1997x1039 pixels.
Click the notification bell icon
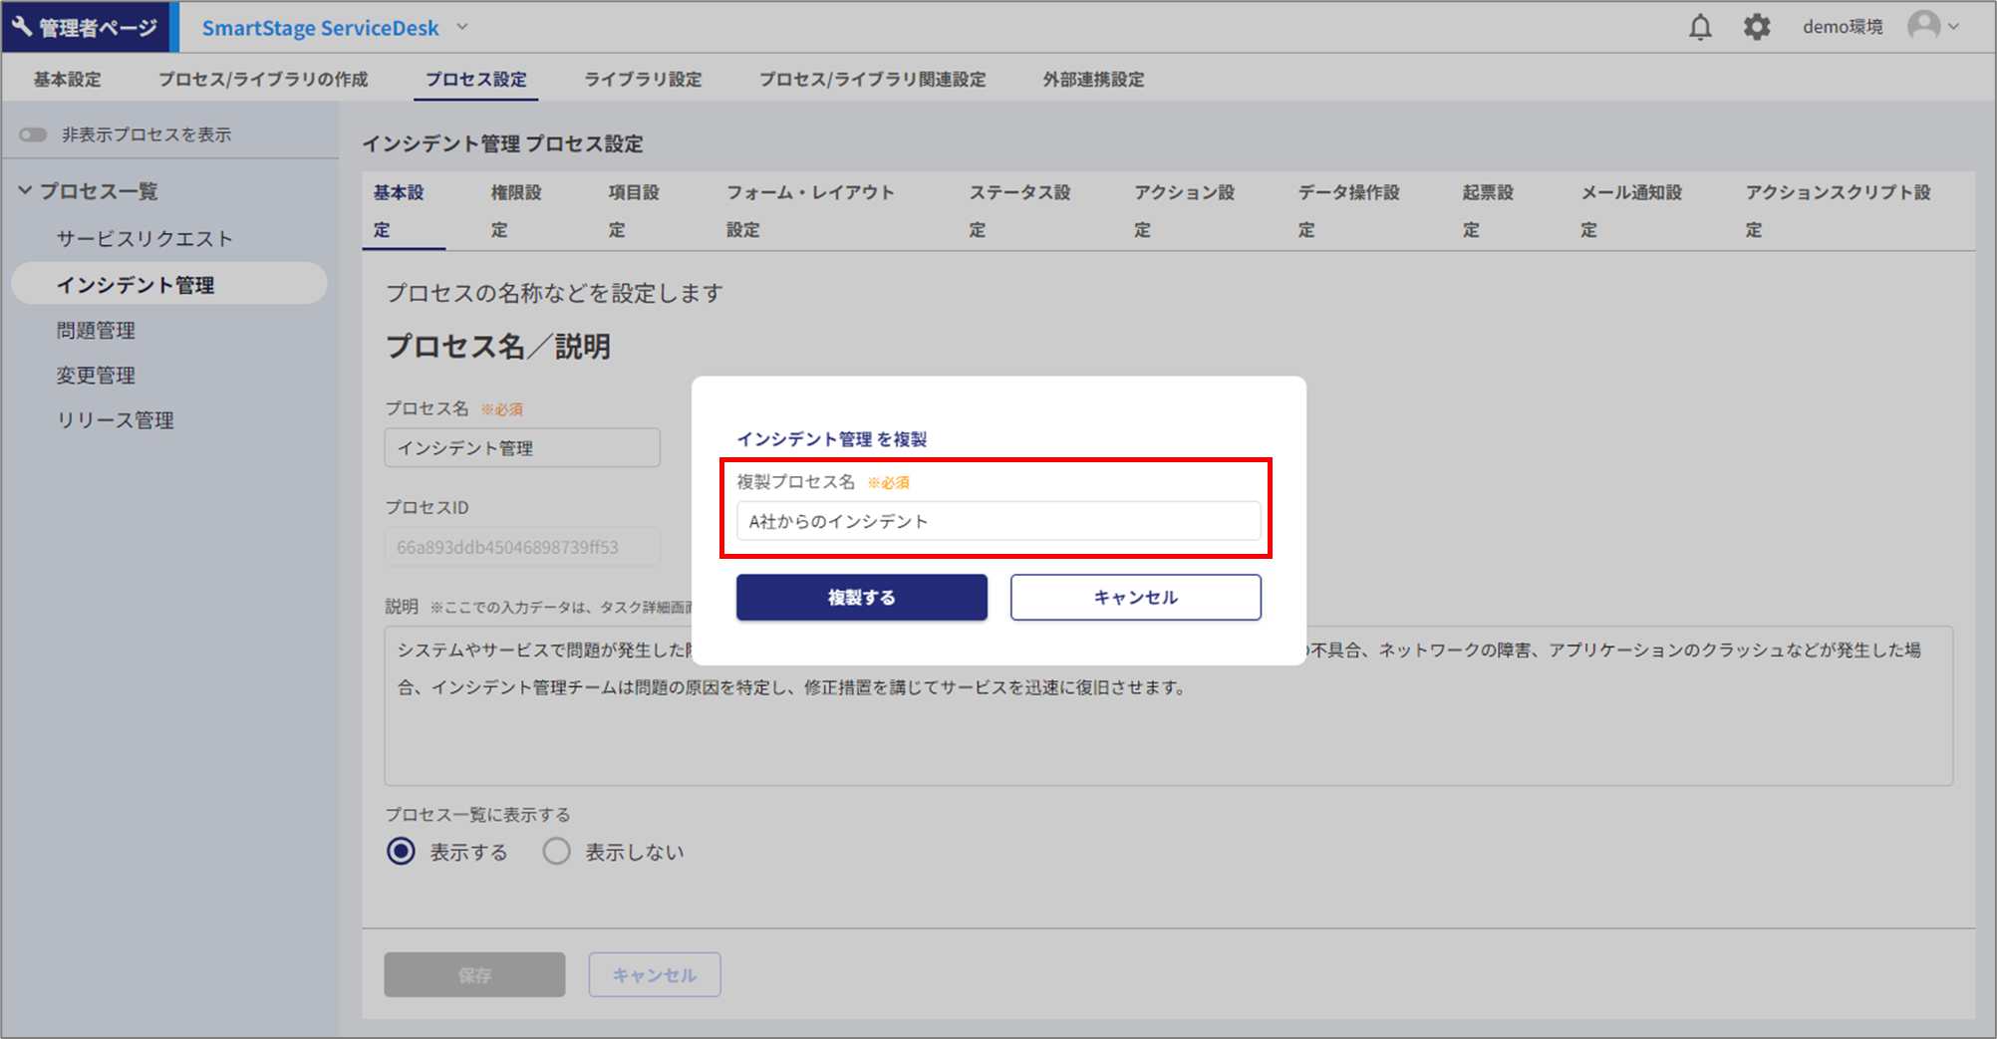[1700, 27]
